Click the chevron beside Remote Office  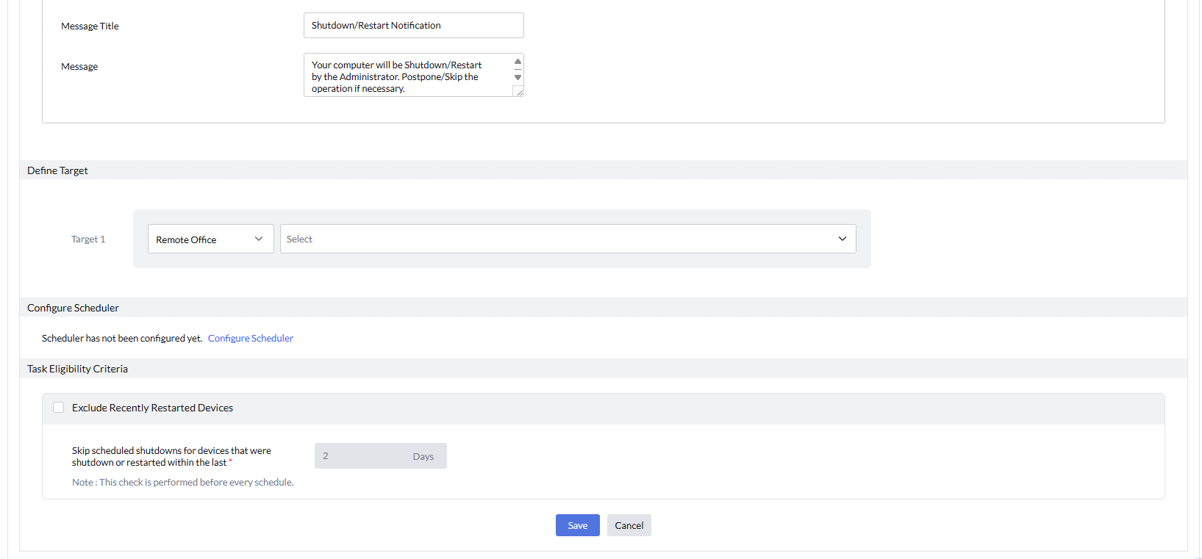pos(259,239)
